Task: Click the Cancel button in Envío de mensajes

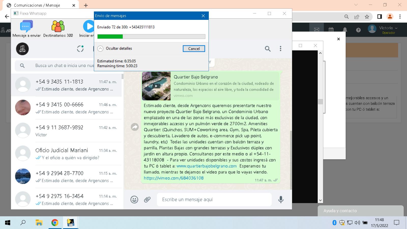Action: [x=194, y=49]
